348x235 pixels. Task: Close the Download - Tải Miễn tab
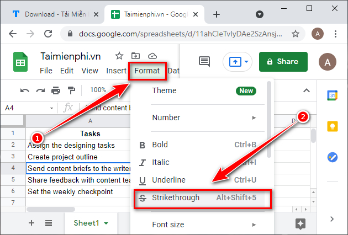coord(96,14)
